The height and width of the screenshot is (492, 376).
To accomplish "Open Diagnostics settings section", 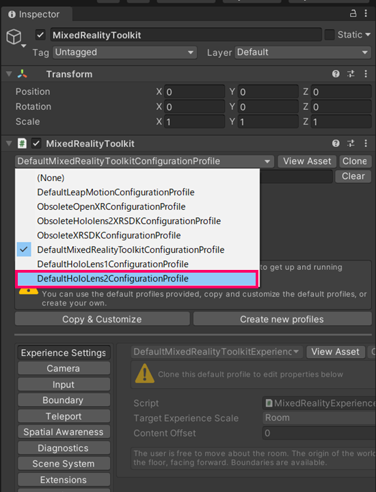I will pyautogui.click(x=64, y=448).
